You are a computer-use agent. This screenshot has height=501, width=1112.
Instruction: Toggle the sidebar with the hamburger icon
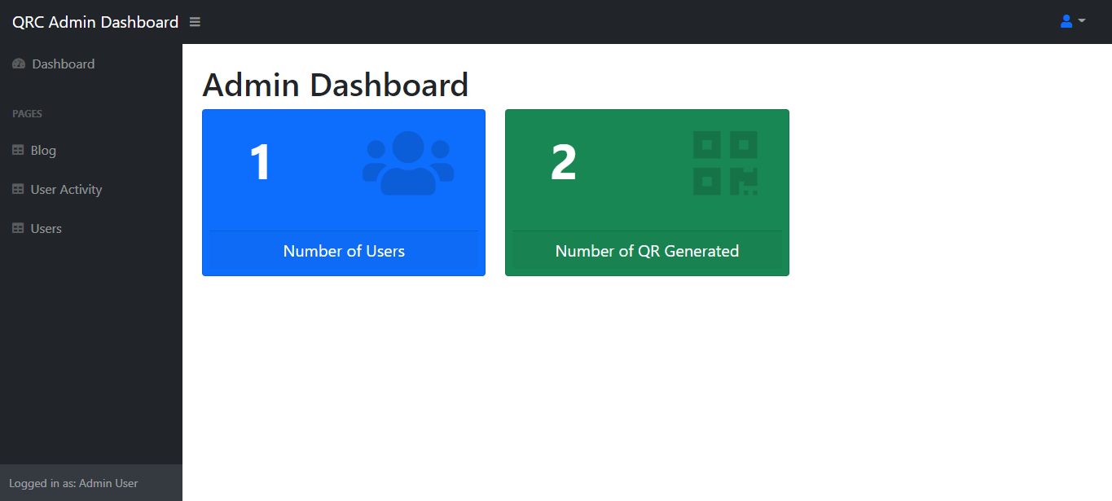tap(195, 22)
